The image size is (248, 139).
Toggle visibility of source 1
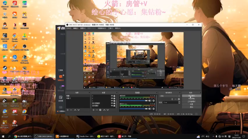[x=112, y=101]
